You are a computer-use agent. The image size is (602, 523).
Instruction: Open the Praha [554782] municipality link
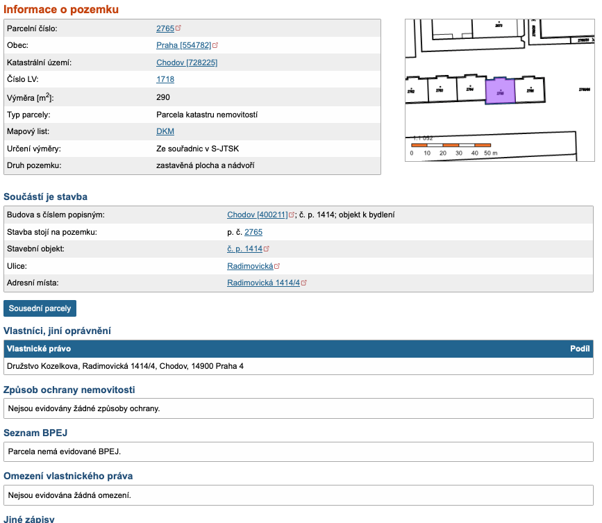[183, 45]
